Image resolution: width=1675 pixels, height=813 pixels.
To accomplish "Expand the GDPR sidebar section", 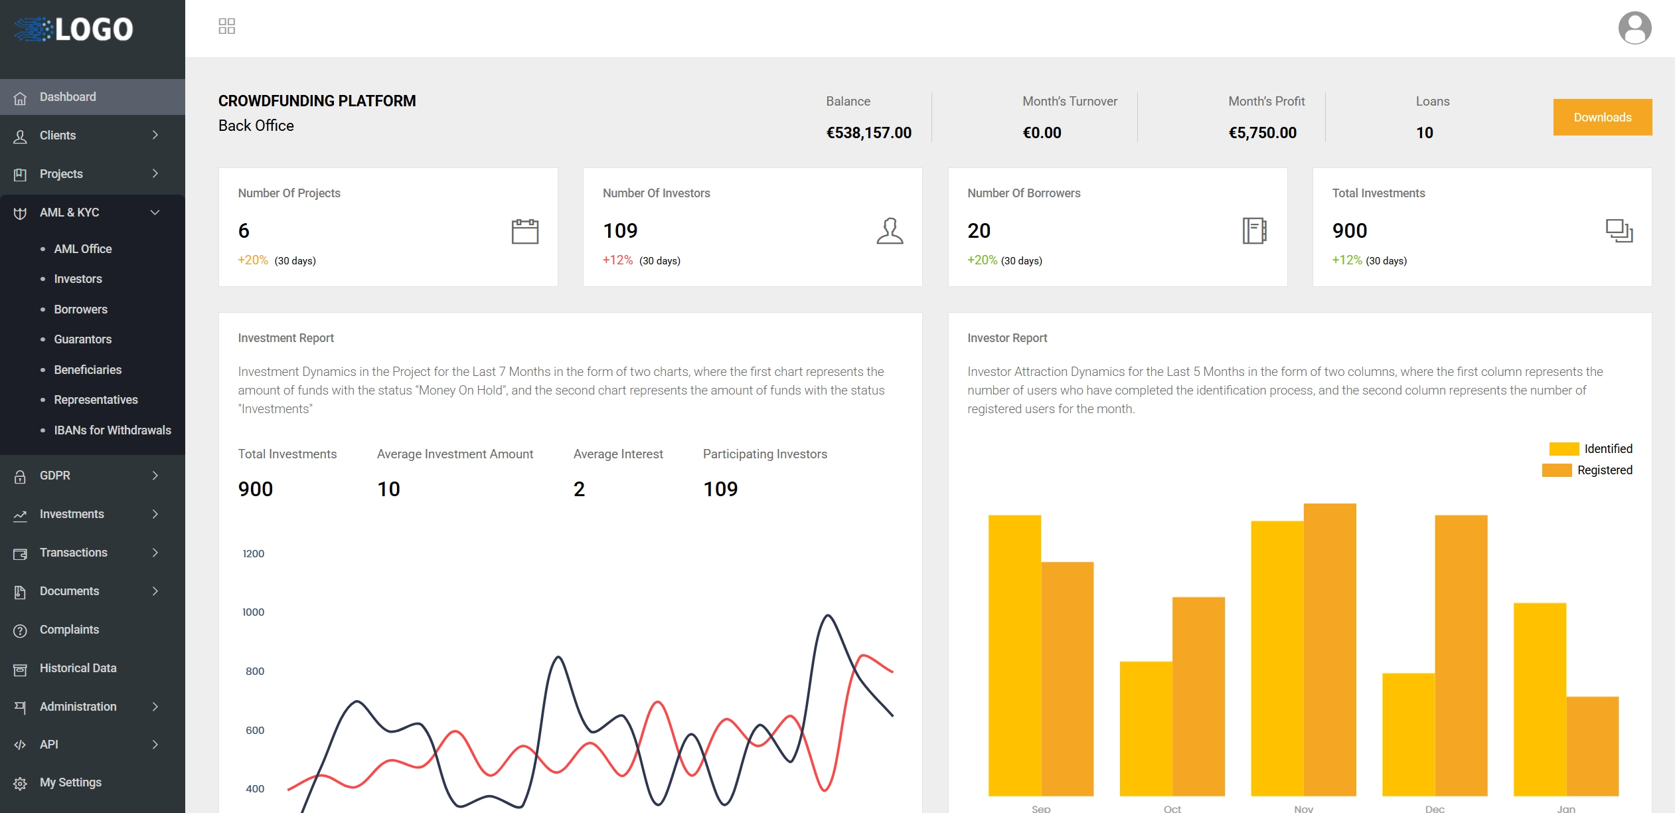I will (55, 476).
